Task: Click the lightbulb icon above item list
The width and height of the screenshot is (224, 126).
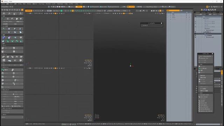Action: click(x=202, y=10)
